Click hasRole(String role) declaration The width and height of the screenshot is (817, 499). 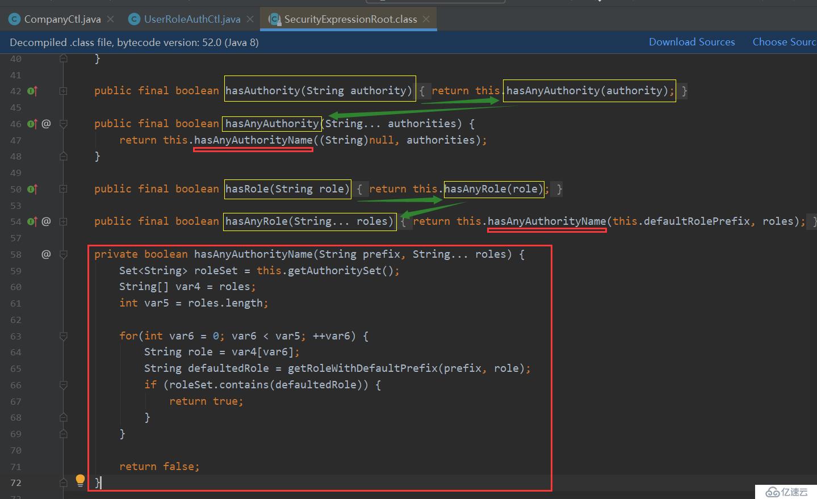click(287, 189)
